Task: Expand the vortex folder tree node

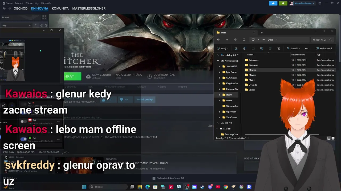Action: [220, 101]
